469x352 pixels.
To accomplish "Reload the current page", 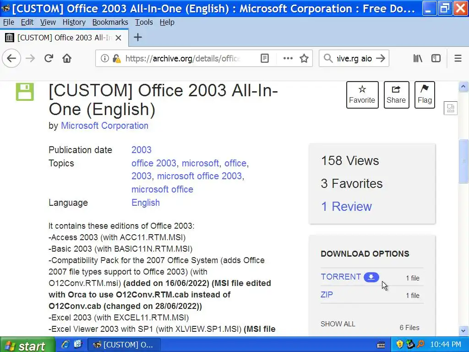I will pyautogui.click(x=49, y=58).
